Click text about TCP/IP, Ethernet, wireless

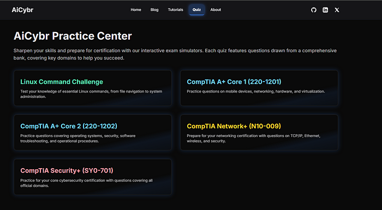254,138
